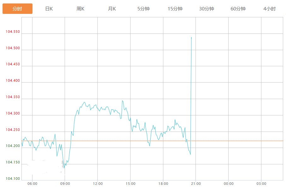Click the 12:00 time axis label

pos(98,184)
